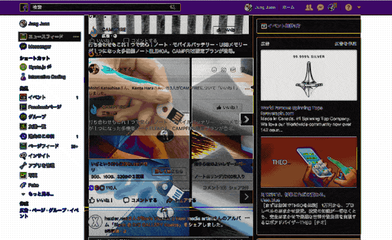Open グループ in sidebar
This screenshot has width=392, height=240.
click(33, 117)
